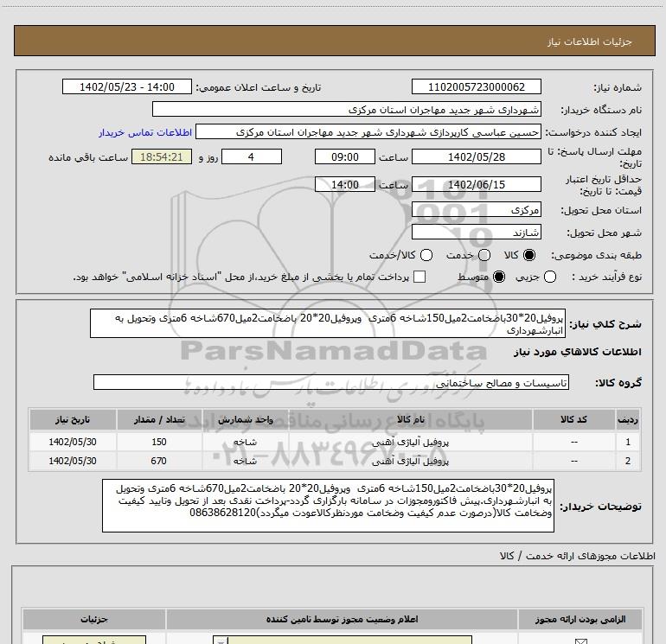666x644 pixels.
Task: Click the شماره نیاز field 1102005723000062
Action: (x=476, y=87)
